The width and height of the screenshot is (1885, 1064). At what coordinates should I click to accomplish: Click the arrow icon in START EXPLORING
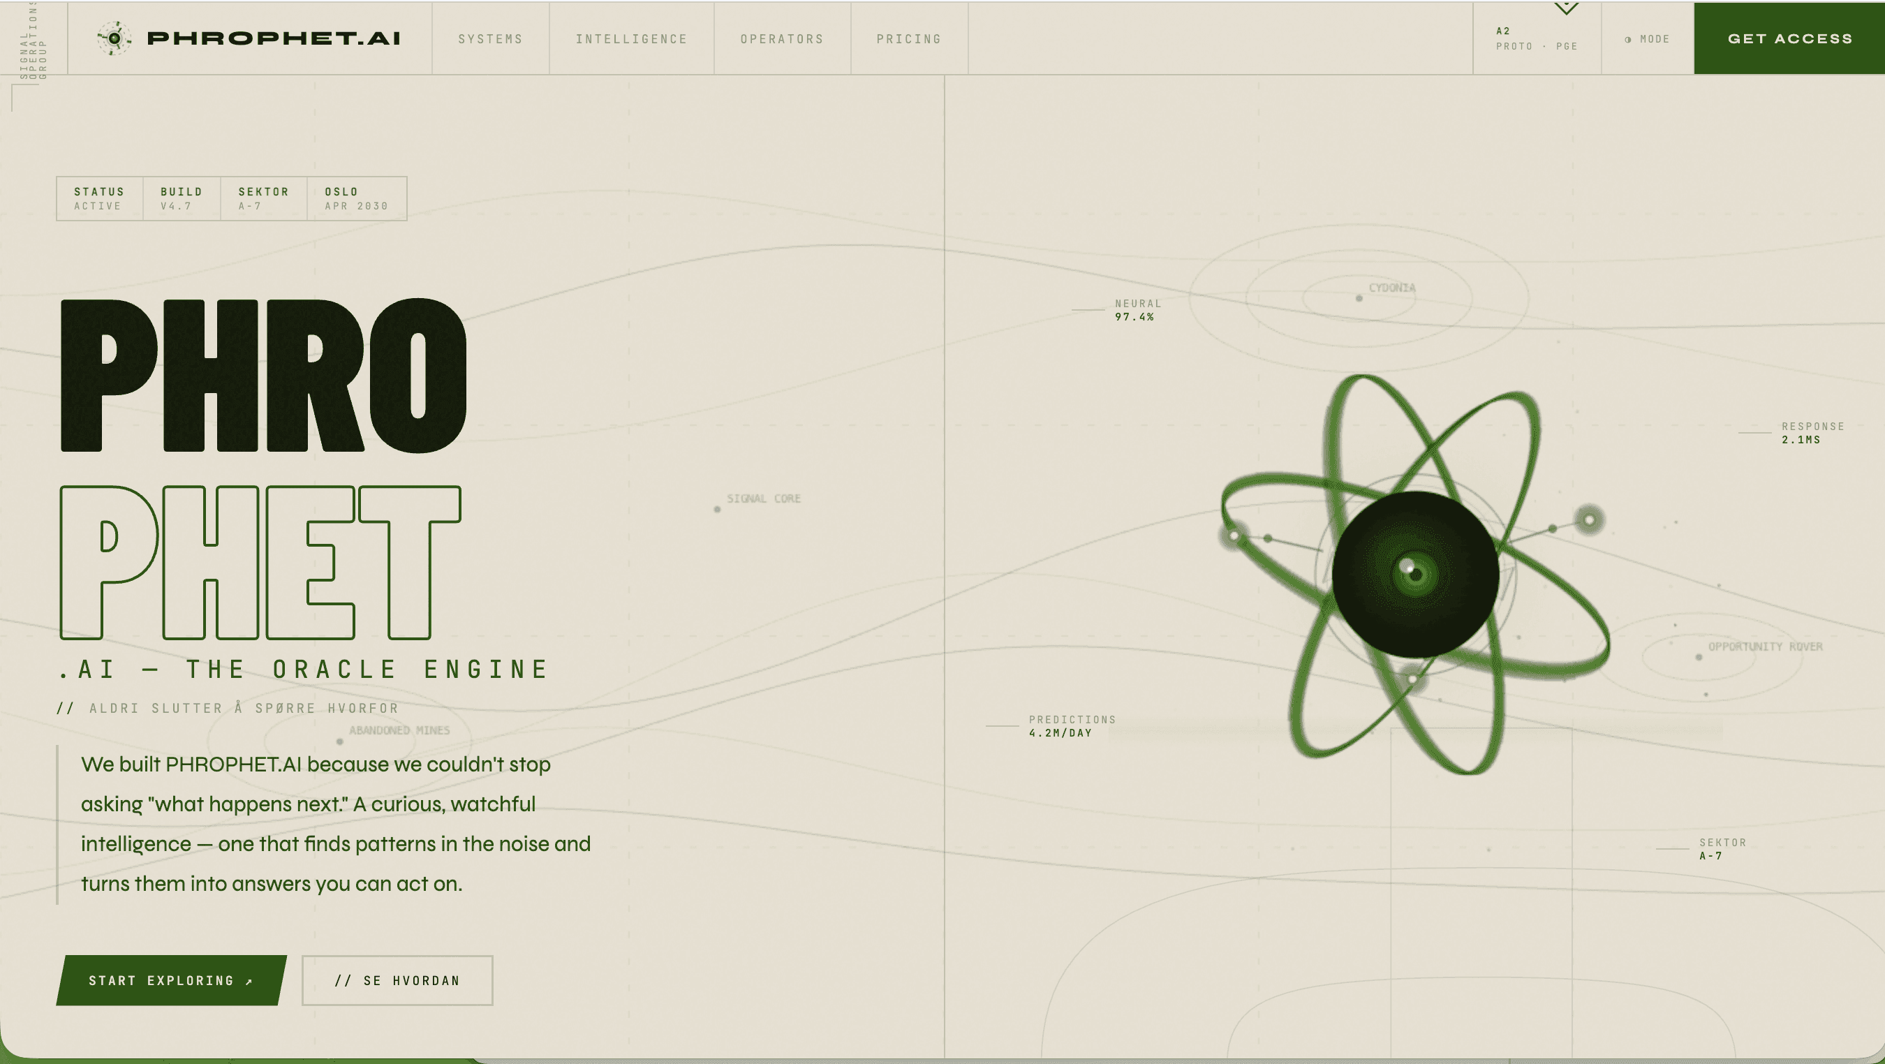(x=249, y=982)
